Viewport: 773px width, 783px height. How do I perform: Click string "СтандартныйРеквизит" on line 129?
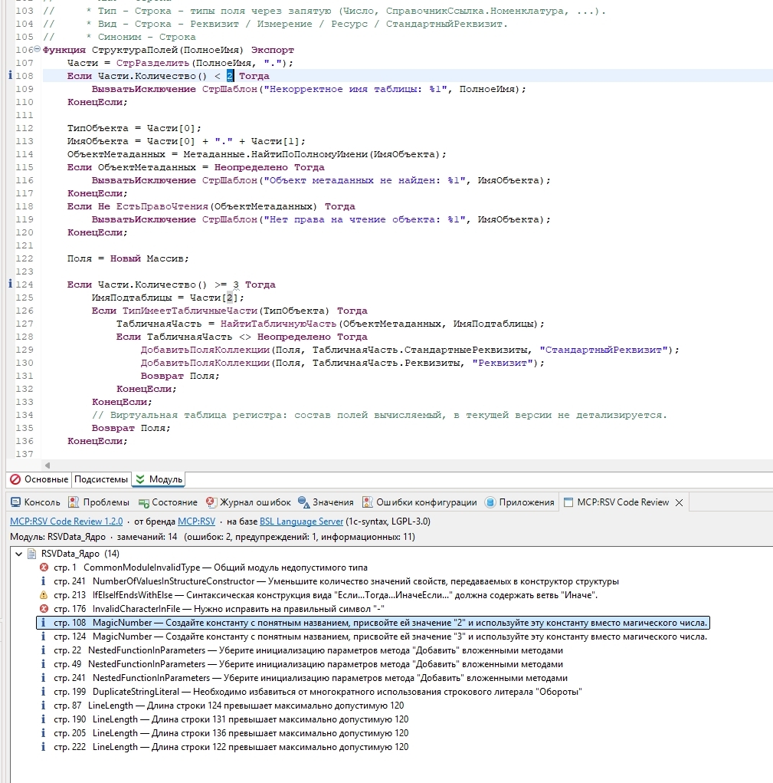[604, 350]
